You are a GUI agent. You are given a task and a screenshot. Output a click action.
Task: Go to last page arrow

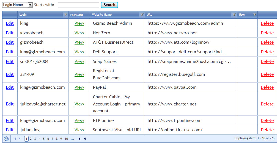tap(85, 139)
